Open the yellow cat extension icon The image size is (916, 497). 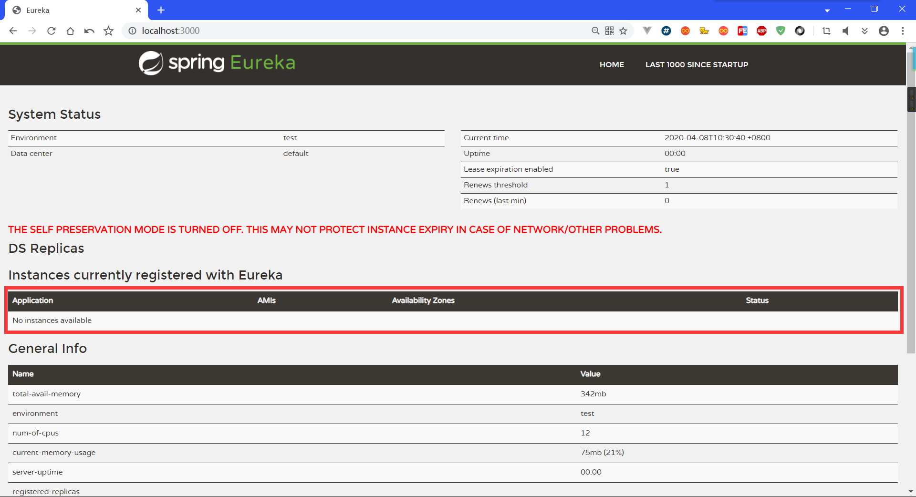[x=704, y=31]
